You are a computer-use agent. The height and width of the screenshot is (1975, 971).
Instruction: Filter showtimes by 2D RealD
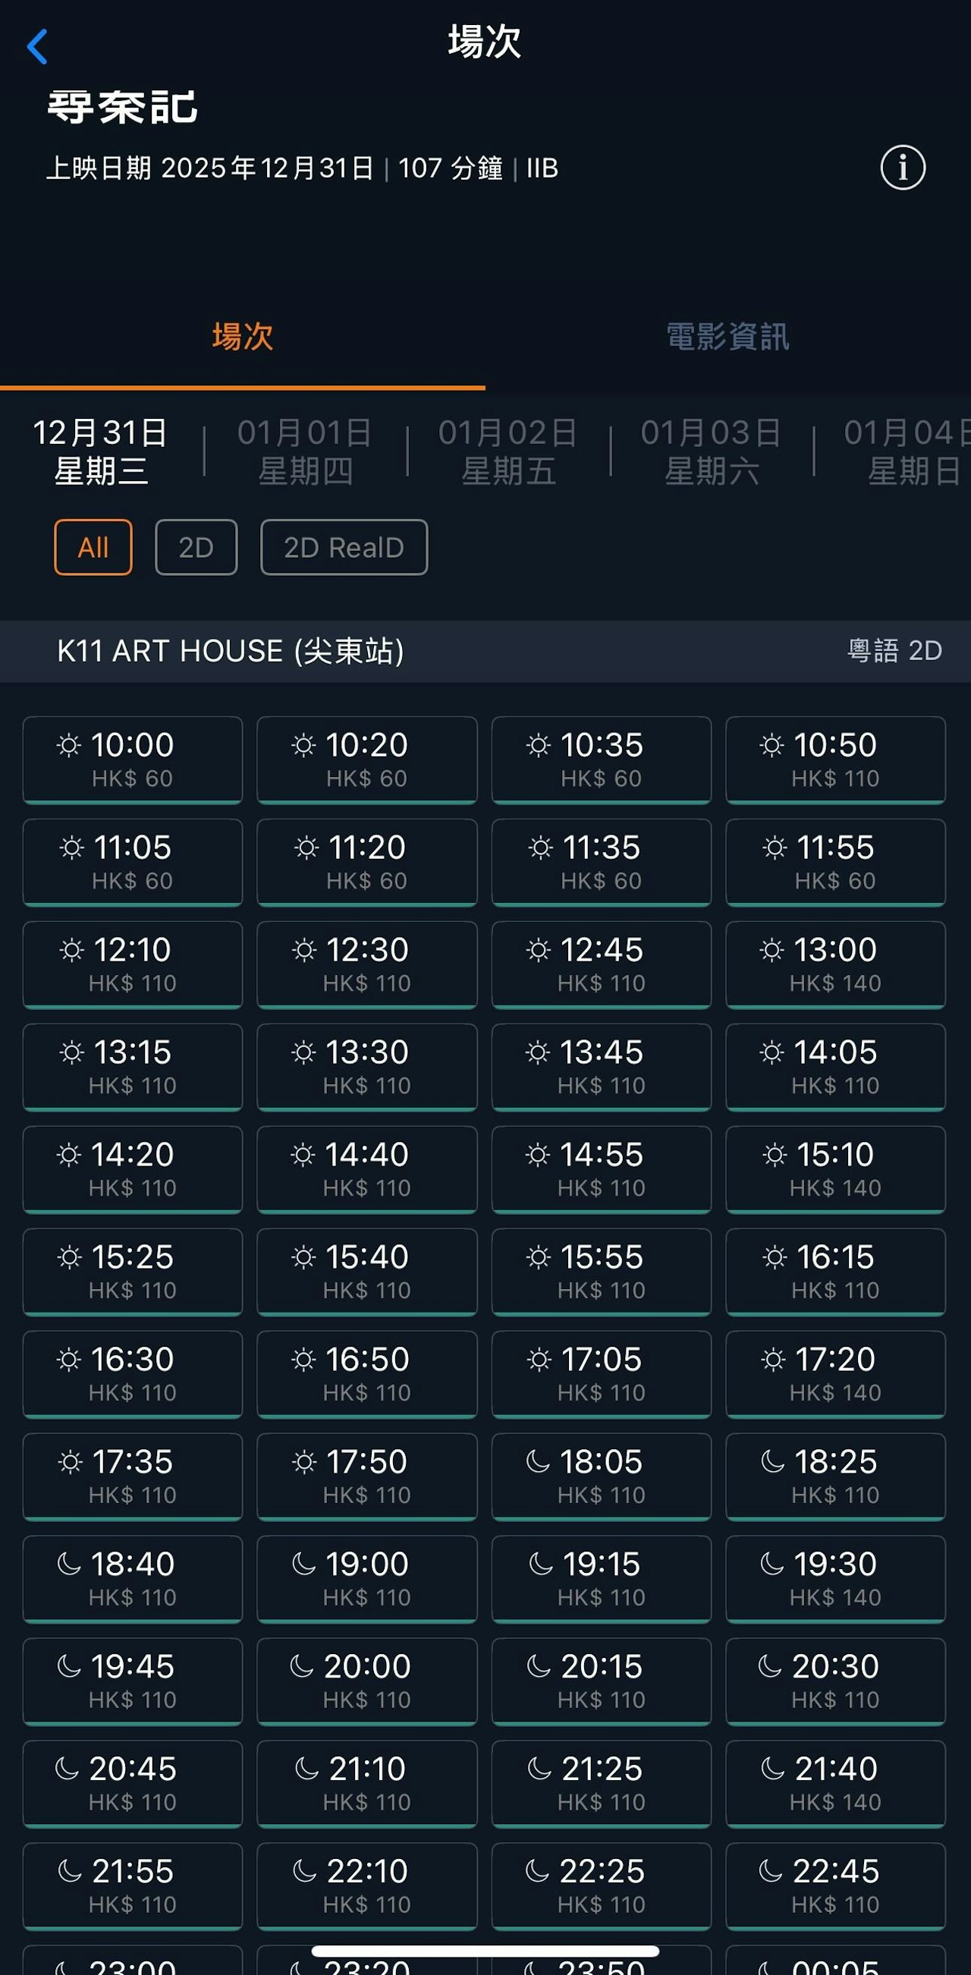344,547
